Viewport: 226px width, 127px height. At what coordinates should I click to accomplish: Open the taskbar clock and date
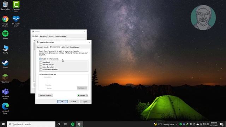pyautogui.click(x=214, y=124)
